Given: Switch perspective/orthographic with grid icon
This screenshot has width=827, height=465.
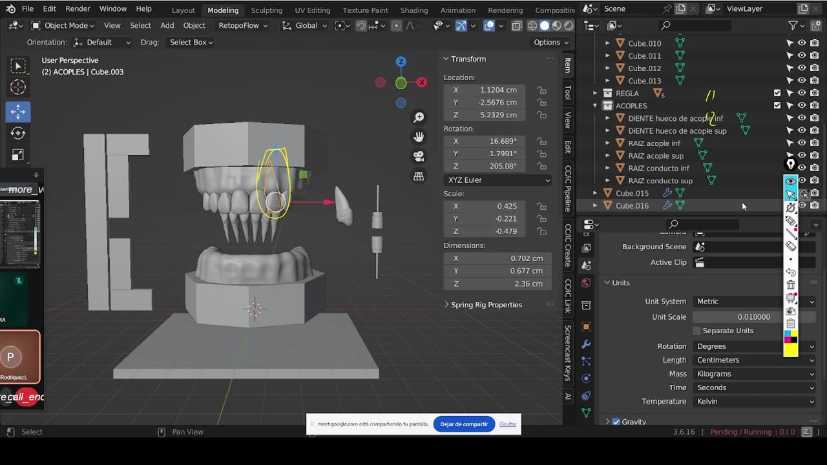Looking at the screenshot, I should click(419, 176).
